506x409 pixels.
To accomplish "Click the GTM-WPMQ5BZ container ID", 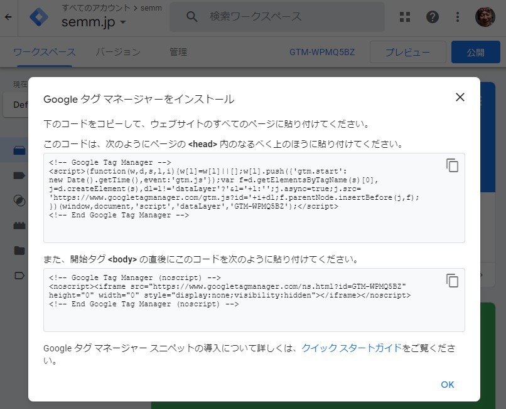I will pyautogui.click(x=321, y=52).
